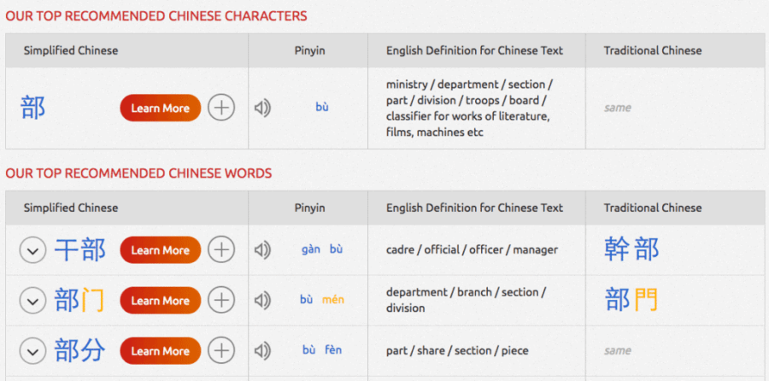Expand the 部门 word row
The height and width of the screenshot is (381, 769).
click(x=32, y=301)
